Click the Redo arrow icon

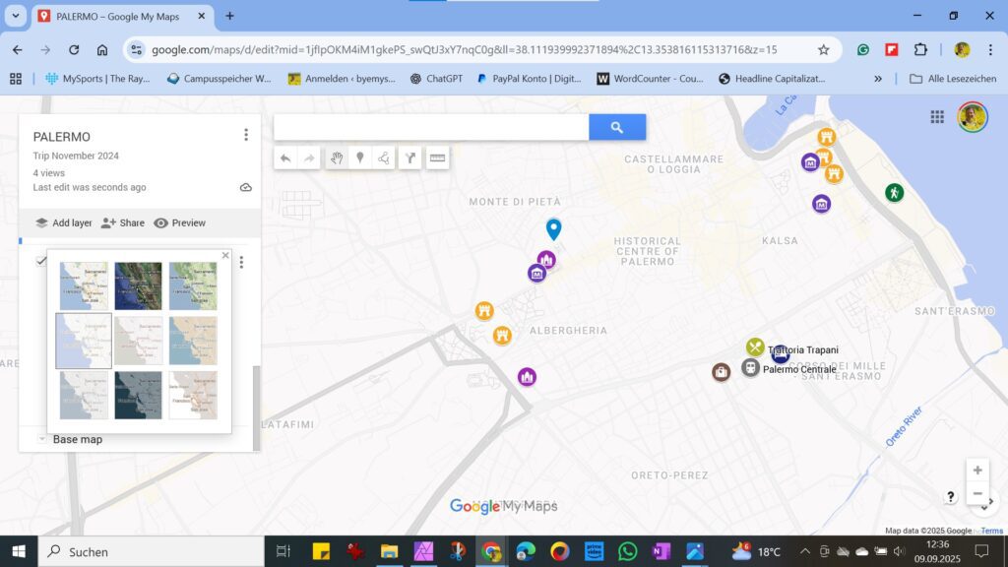pyautogui.click(x=310, y=157)
